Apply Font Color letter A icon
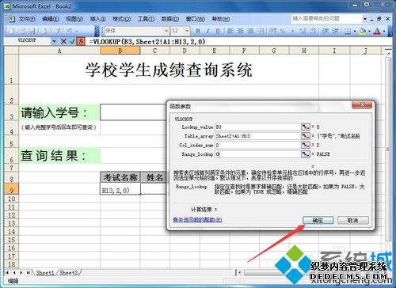This screenshot has height=288, width=396. [x=377, y=31]
